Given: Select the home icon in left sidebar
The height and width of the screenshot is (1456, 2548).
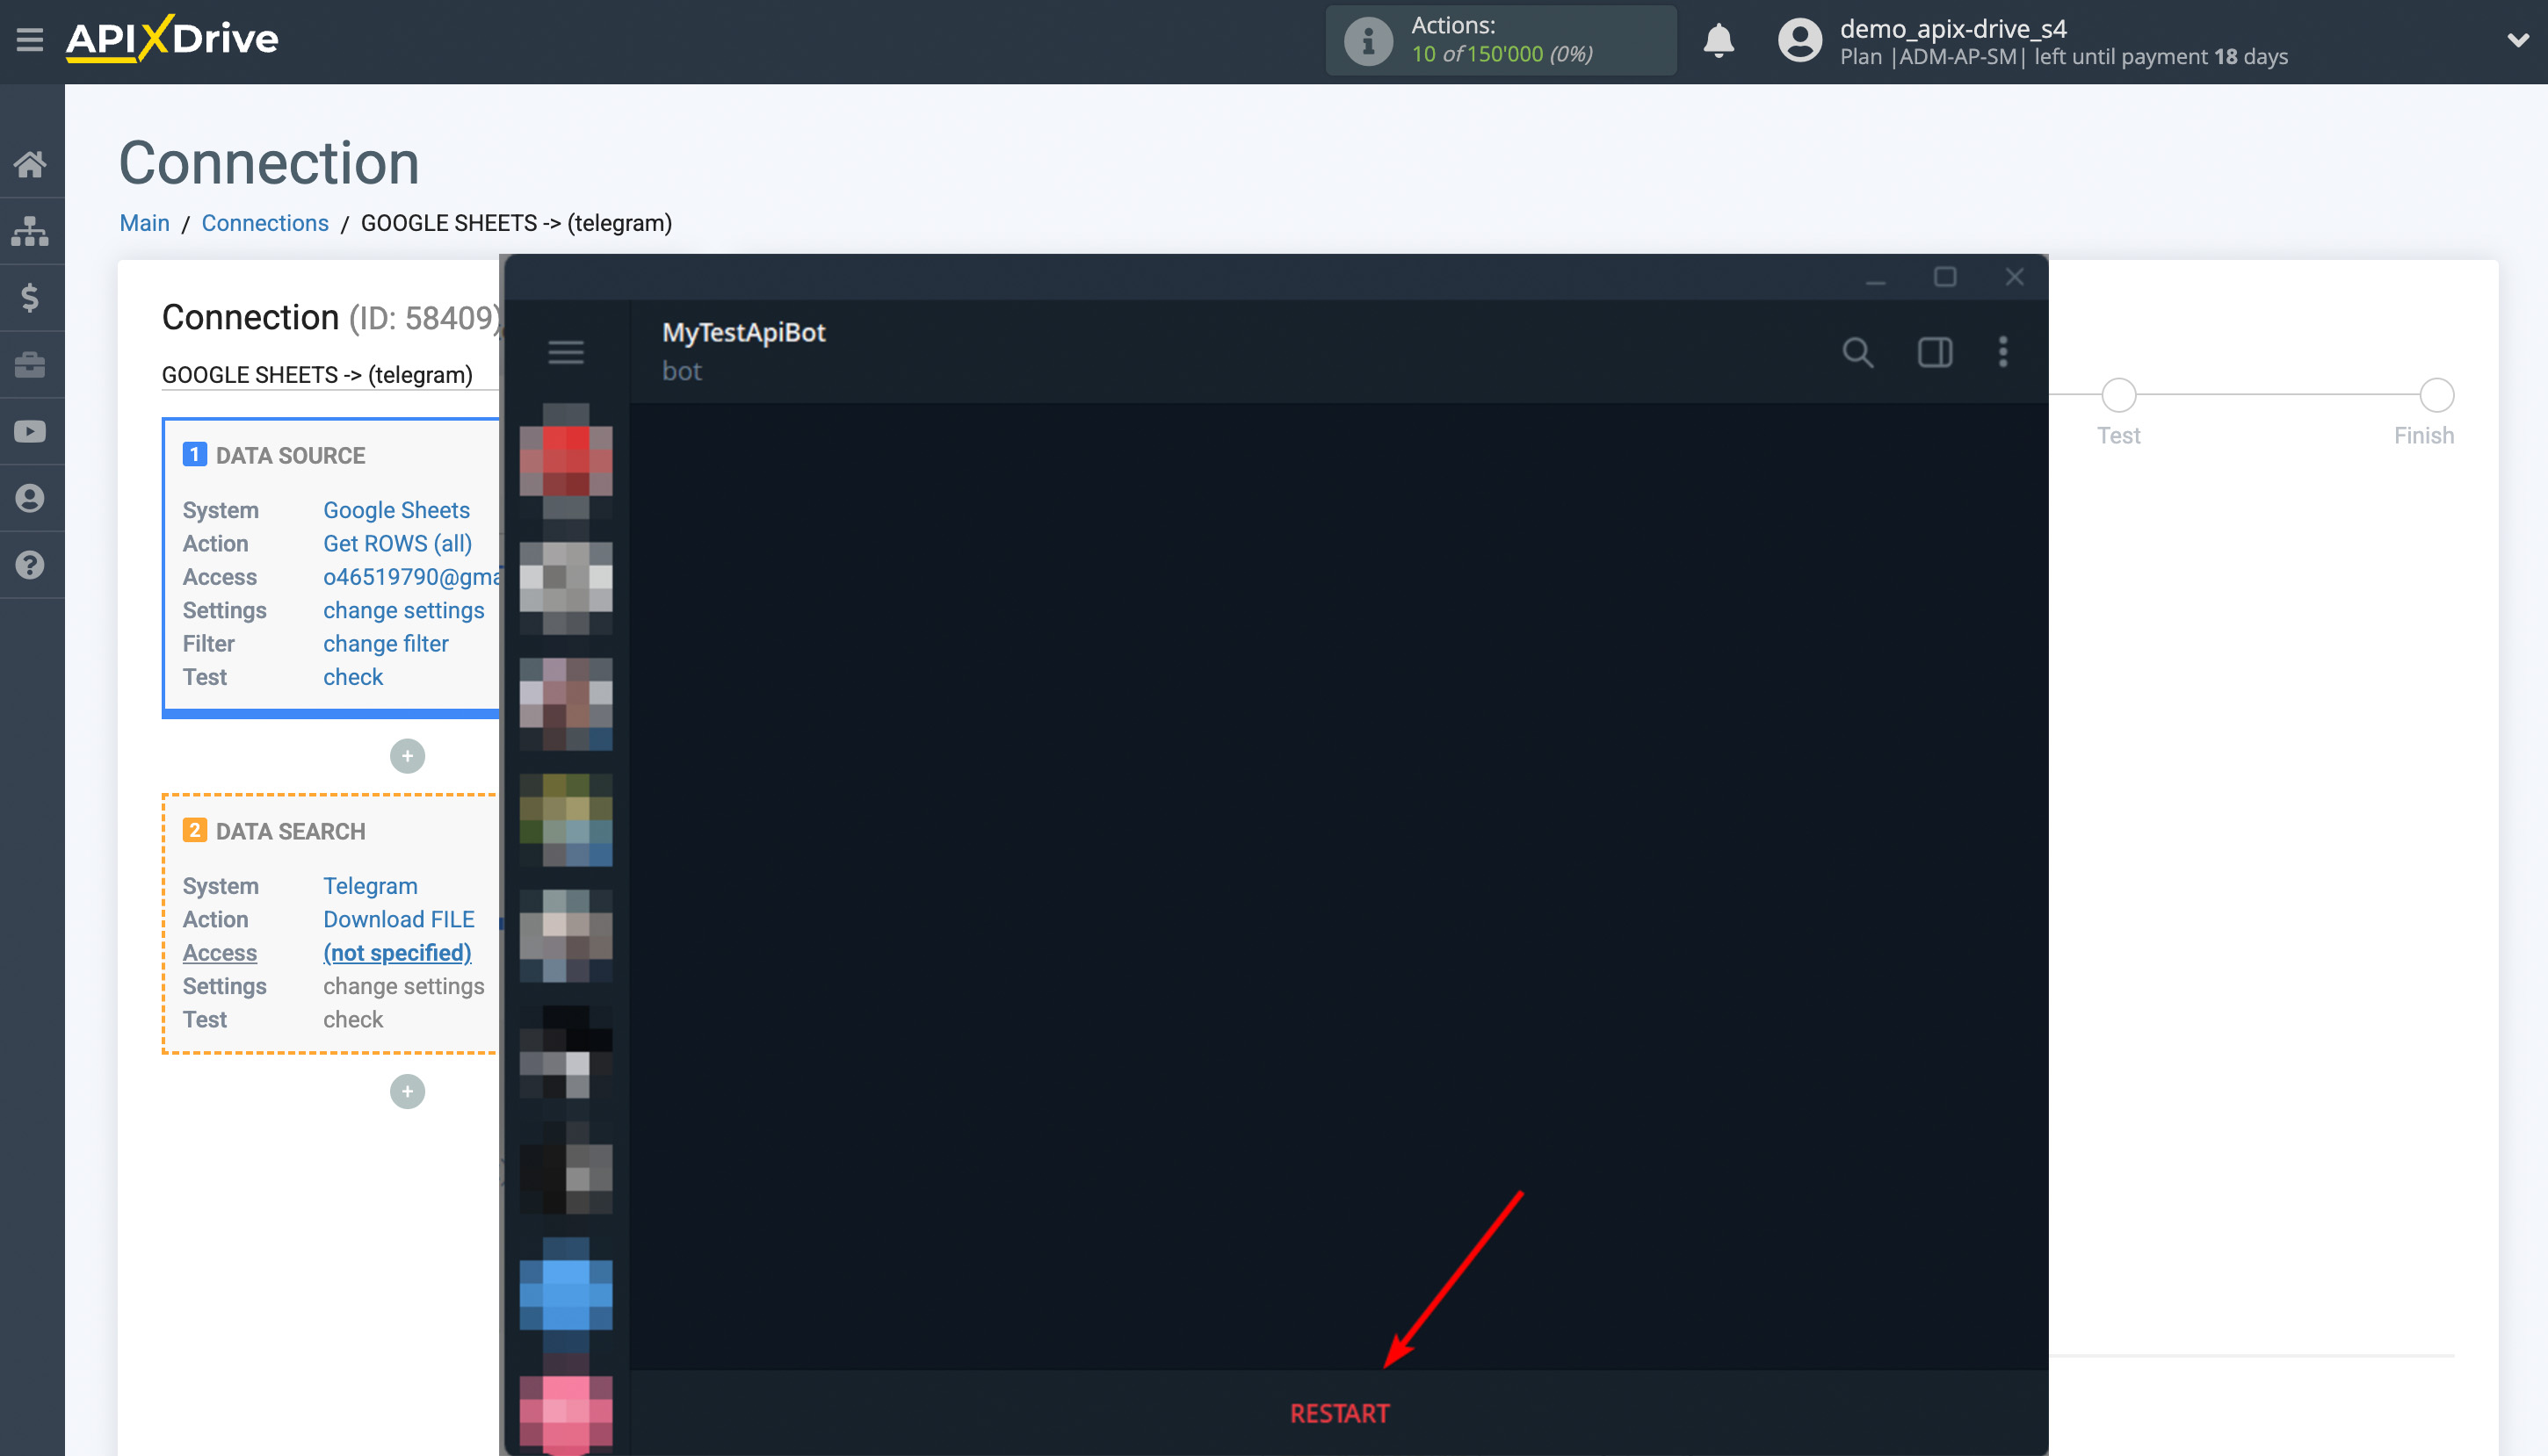Looking at the screenshot, I should point(31,164).
